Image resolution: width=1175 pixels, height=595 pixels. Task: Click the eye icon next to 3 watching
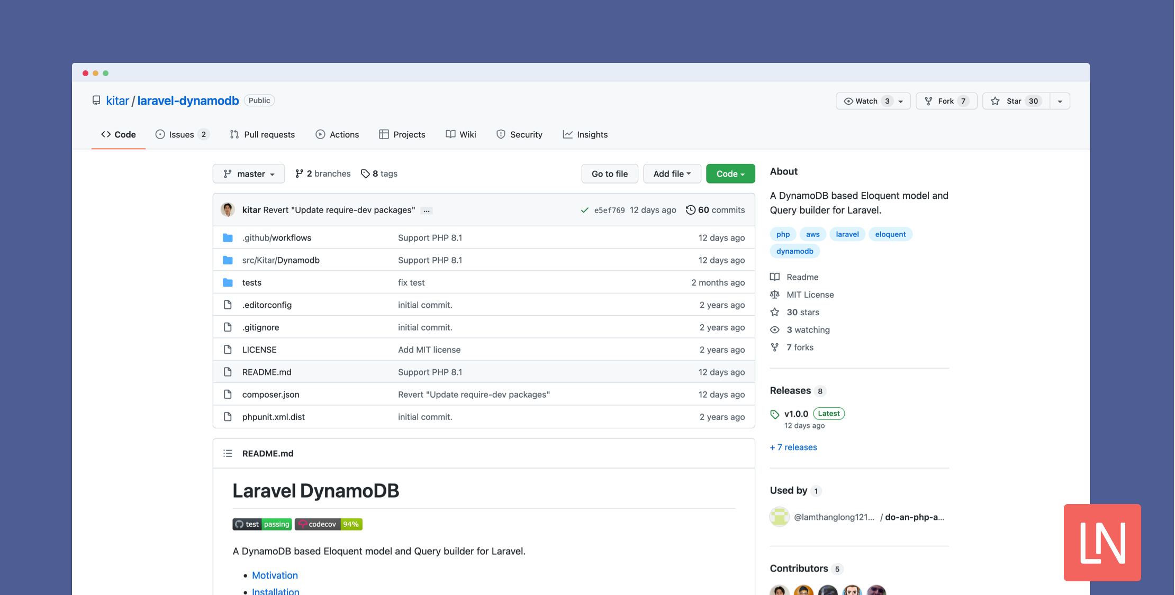[x=775, y=330]
